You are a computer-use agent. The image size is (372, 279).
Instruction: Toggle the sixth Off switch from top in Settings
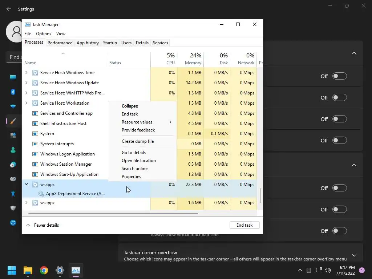(x=340, y=210)
